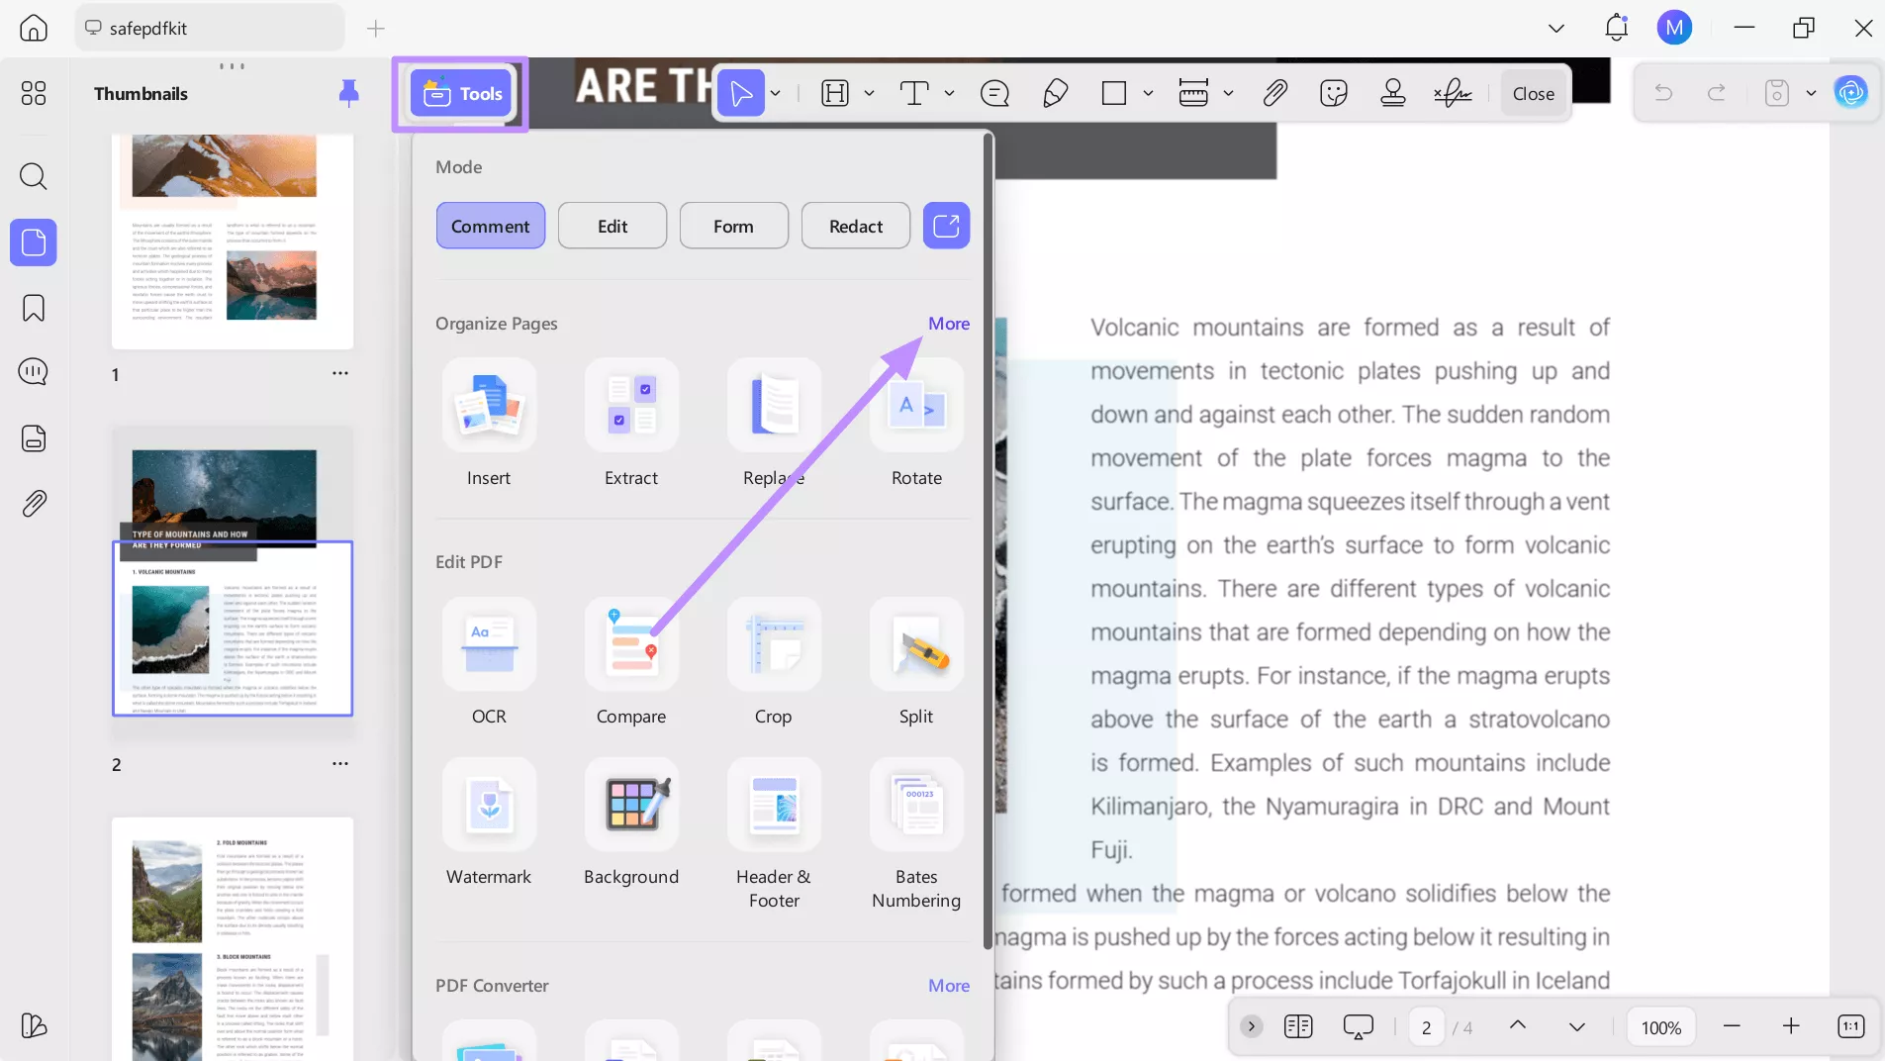The width and height of the screenshot is (1885, 1061).
Task: Select the Signature tool
Action: click(x=1451, y=94)
